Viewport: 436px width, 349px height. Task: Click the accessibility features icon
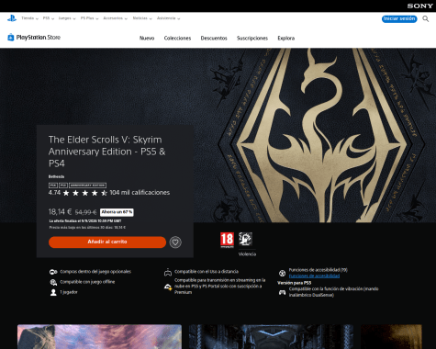282,273
